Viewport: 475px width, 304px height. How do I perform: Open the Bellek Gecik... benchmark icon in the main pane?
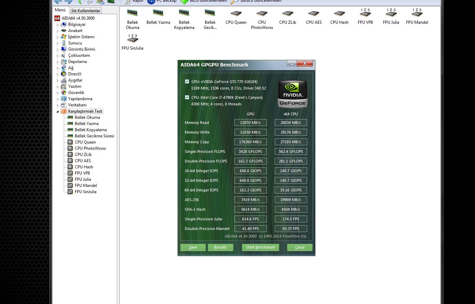(x=210, y=20)
